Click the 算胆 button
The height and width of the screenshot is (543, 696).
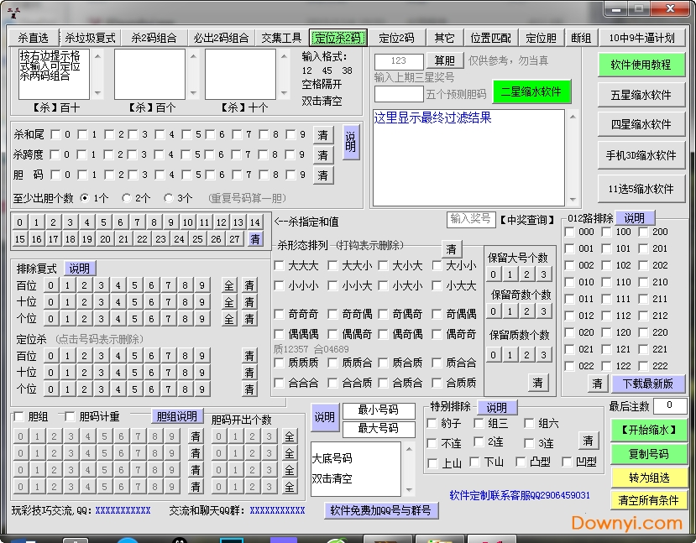(444, 60)
